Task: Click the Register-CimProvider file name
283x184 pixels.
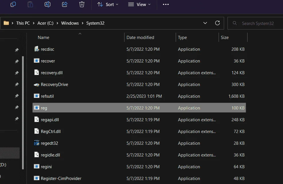Action: tap(61, 178)
